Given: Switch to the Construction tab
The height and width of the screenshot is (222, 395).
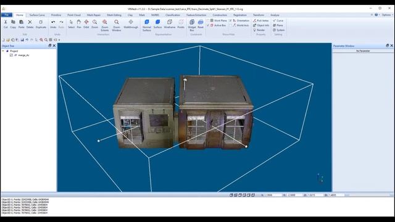Looking at the screenshot, I should coord(220,15).
